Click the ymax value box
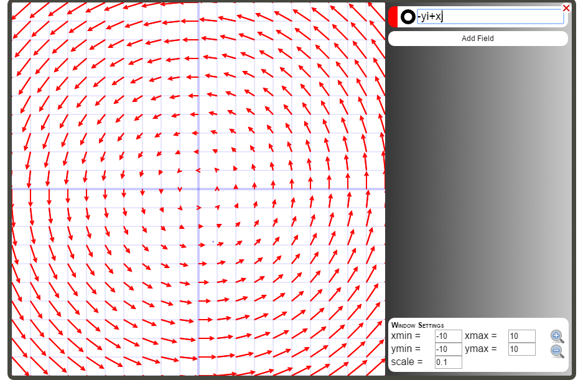The width and height of the screenshot is (578, 380). (x=521, y=349)
